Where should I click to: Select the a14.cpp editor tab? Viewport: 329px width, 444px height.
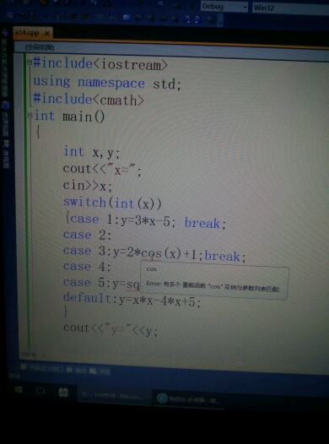coord(28,33)
